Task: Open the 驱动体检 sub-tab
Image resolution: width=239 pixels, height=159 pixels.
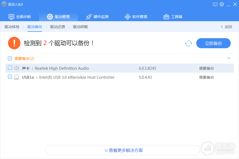Action: point(12,27)
